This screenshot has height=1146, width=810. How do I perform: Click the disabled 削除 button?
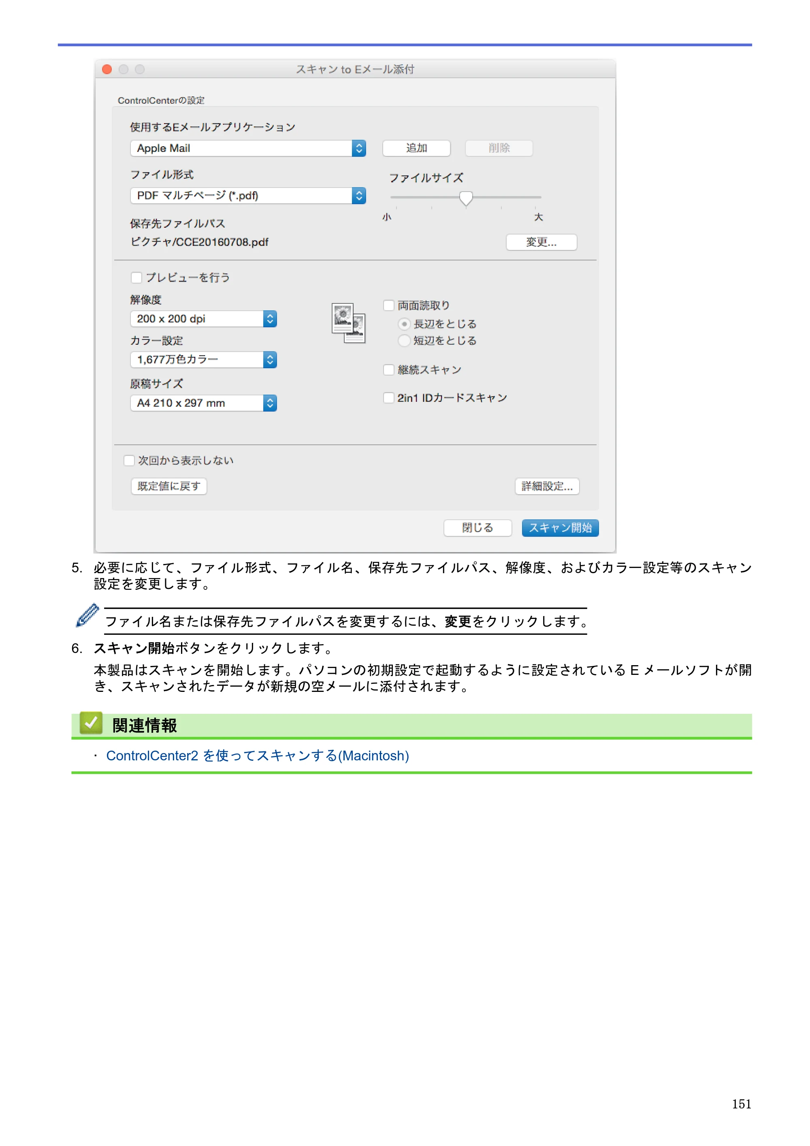click(x=499, y=148)
